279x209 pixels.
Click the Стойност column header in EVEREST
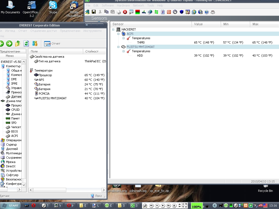click(x=95, y=51)
